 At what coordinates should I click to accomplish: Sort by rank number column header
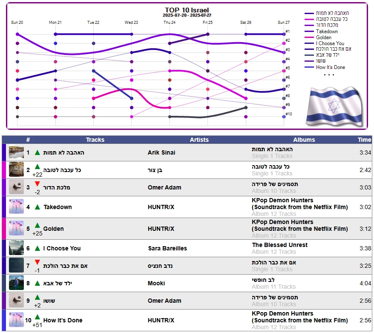click(x=28, y=140)
